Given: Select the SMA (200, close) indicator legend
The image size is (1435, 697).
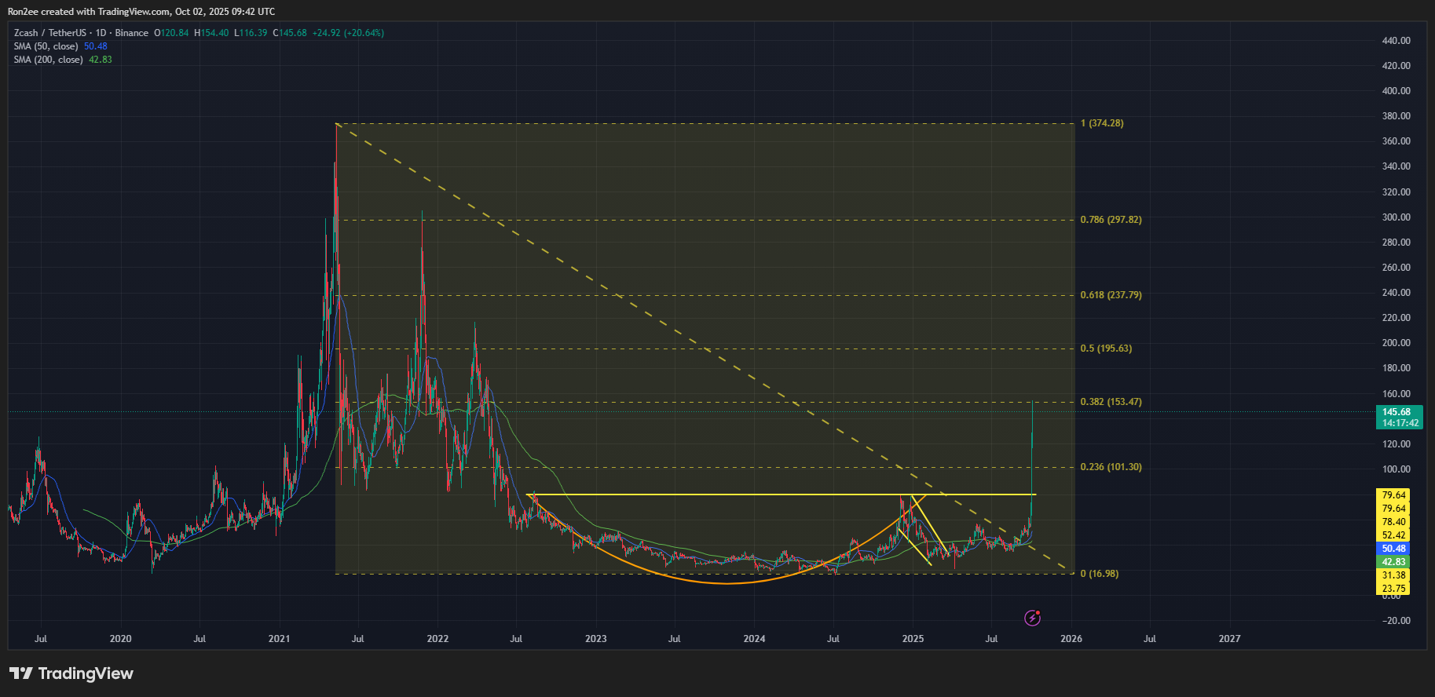Looking at the screenshot, I should point(48,60).
